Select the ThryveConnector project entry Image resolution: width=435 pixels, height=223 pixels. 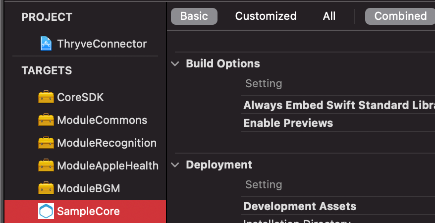(102, 44)
